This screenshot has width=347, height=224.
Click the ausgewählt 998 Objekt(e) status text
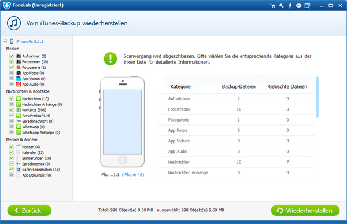[190, 210]
